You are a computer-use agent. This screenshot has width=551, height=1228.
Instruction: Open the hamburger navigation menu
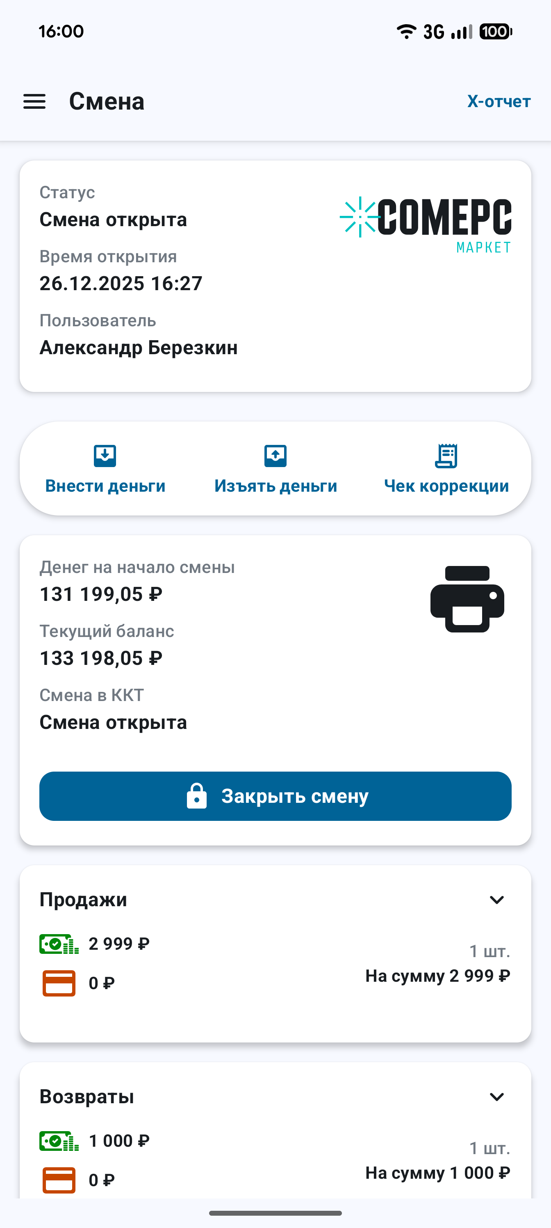[34, 101]
